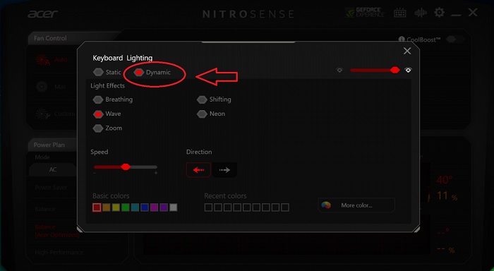
Task: Close the Keyboard Lighting dialog
Action: [407, 51]
